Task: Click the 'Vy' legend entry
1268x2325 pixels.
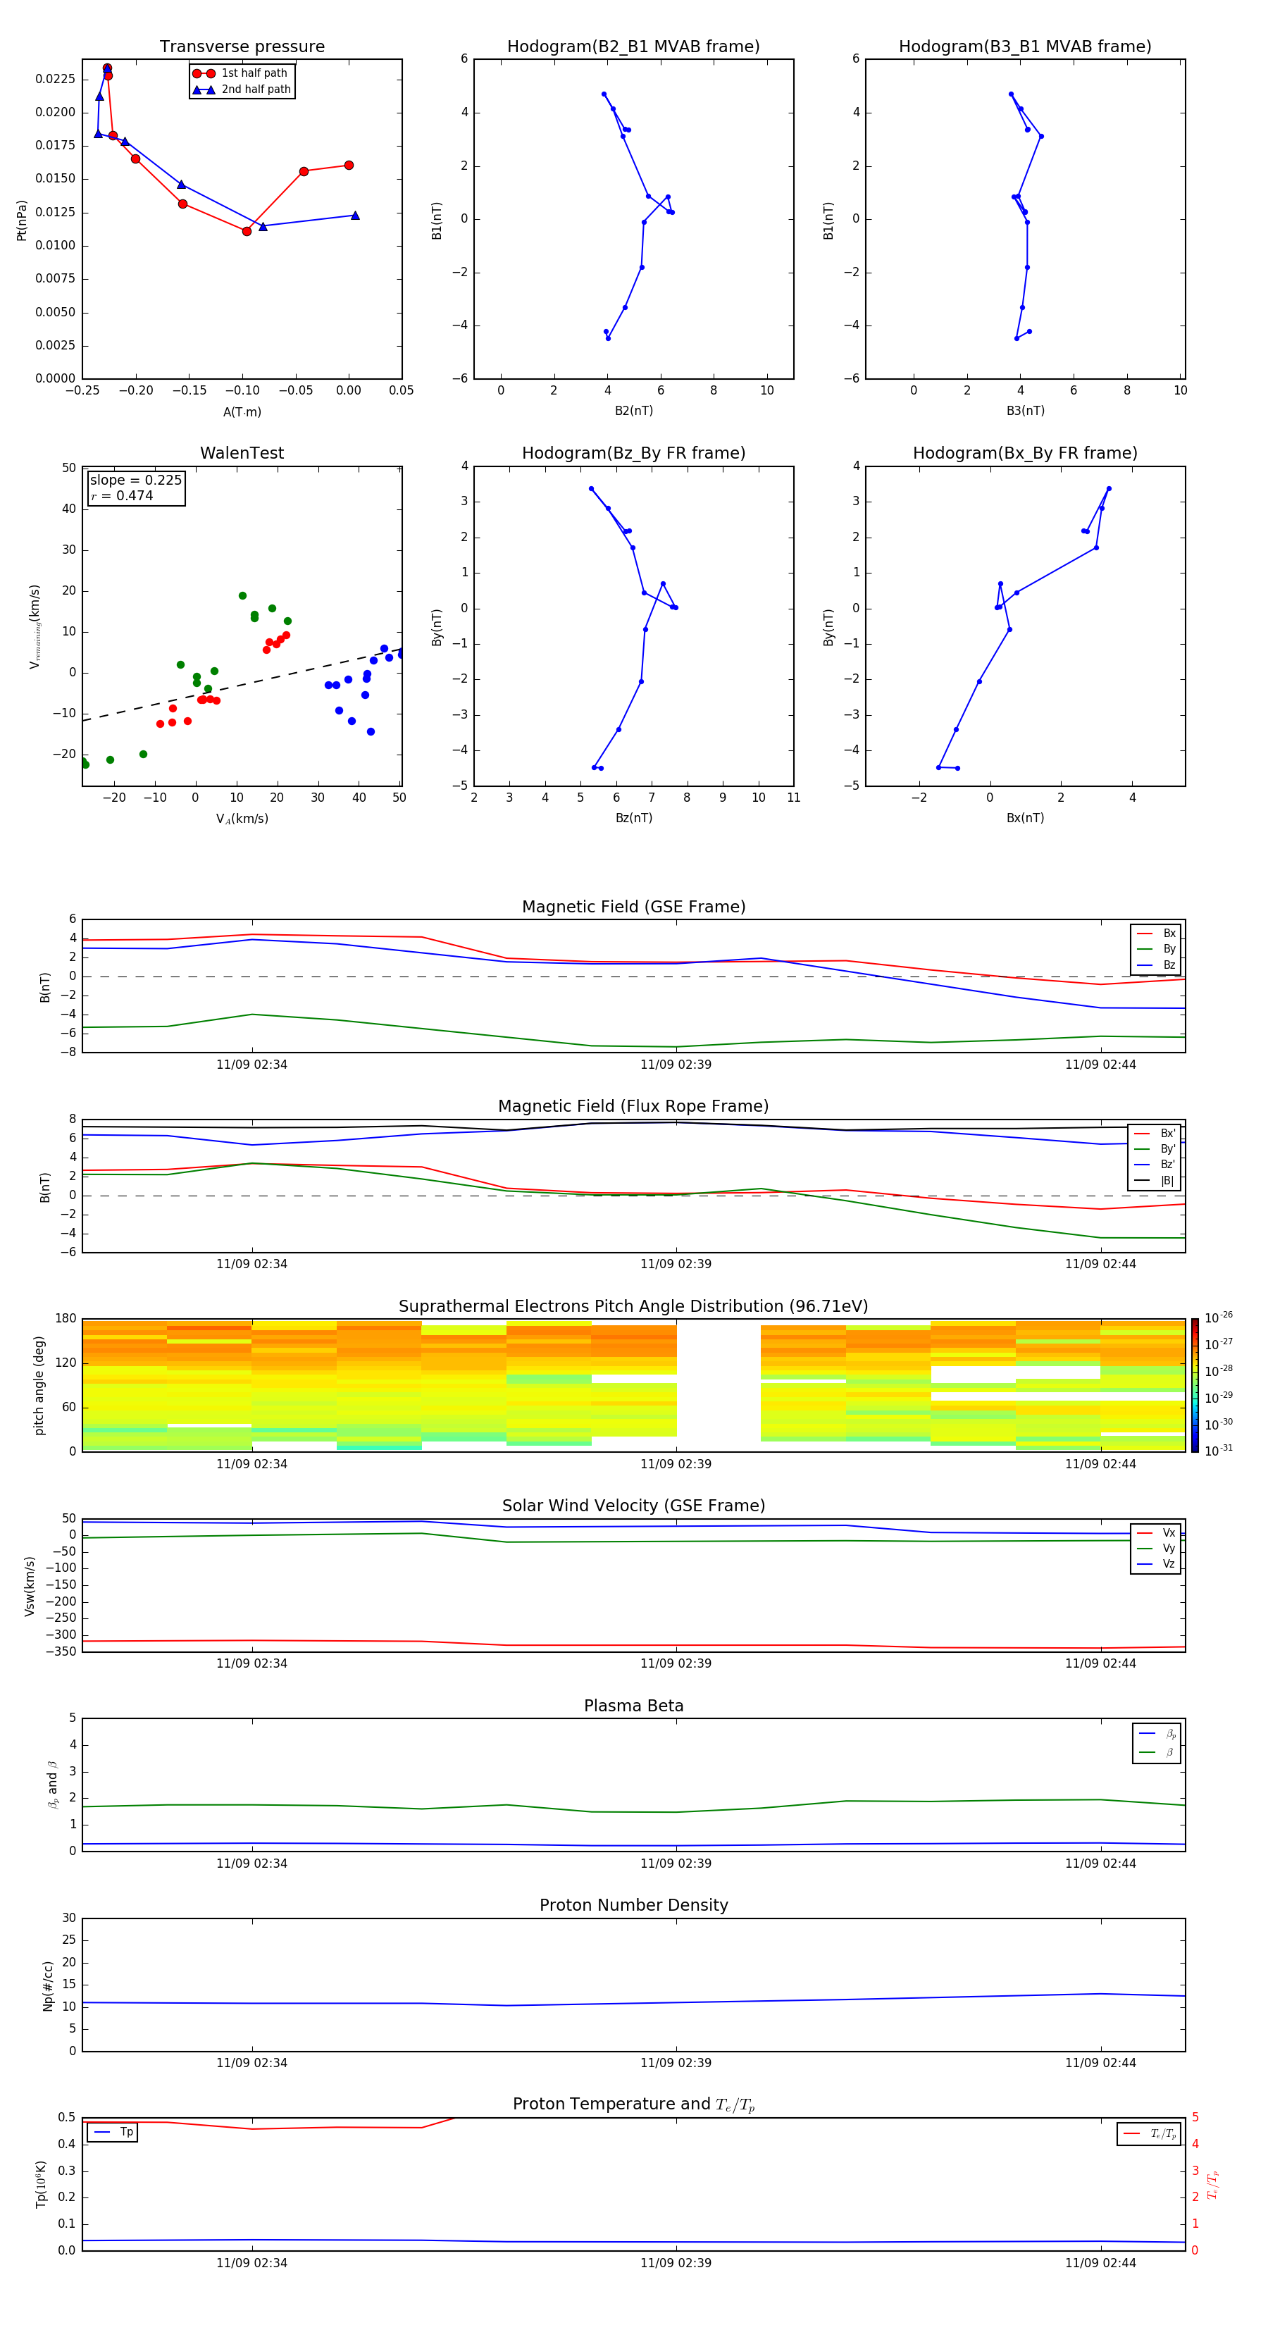Action: click(1156, 1548)
